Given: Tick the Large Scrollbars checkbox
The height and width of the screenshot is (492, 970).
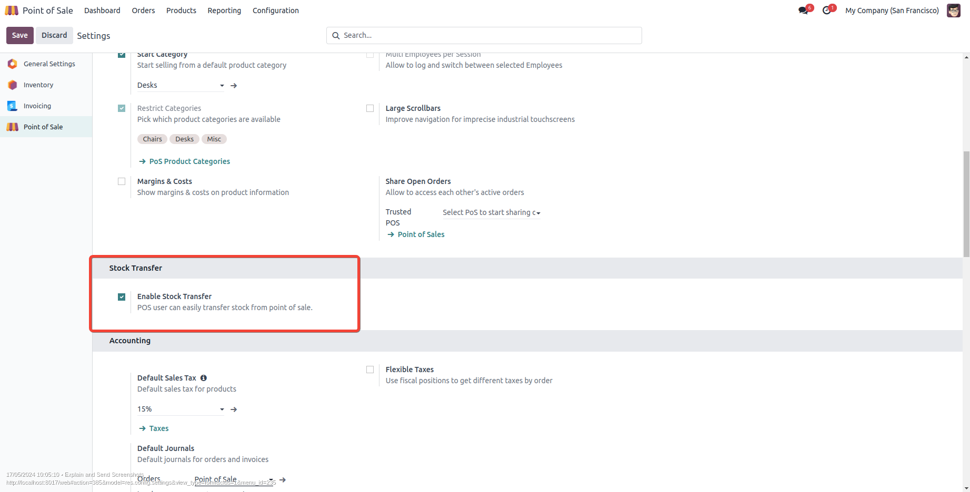Looking at the screenshot, I should tap(370, 108).
